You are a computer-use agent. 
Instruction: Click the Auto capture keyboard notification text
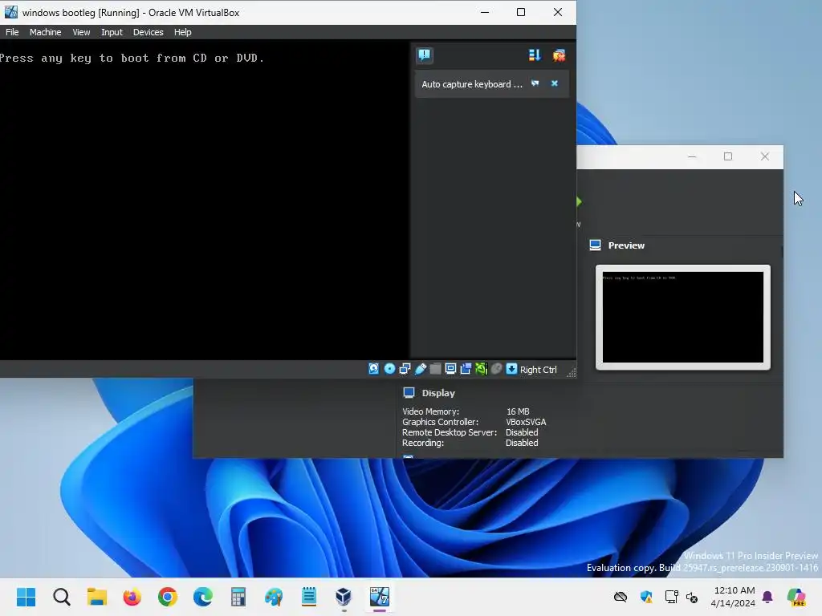(472, 83)
